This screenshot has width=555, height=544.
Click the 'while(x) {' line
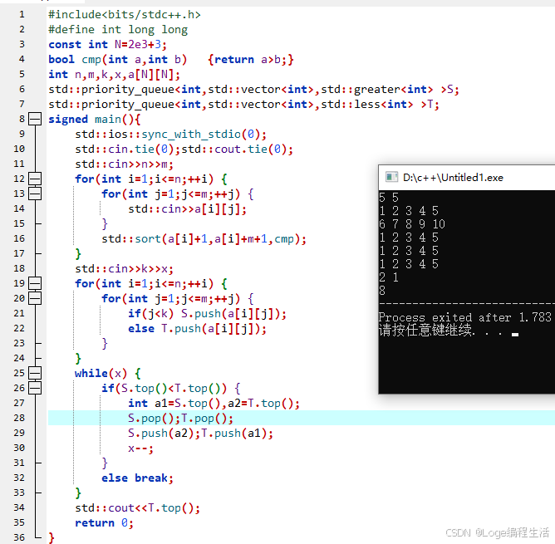click(108, 373)
